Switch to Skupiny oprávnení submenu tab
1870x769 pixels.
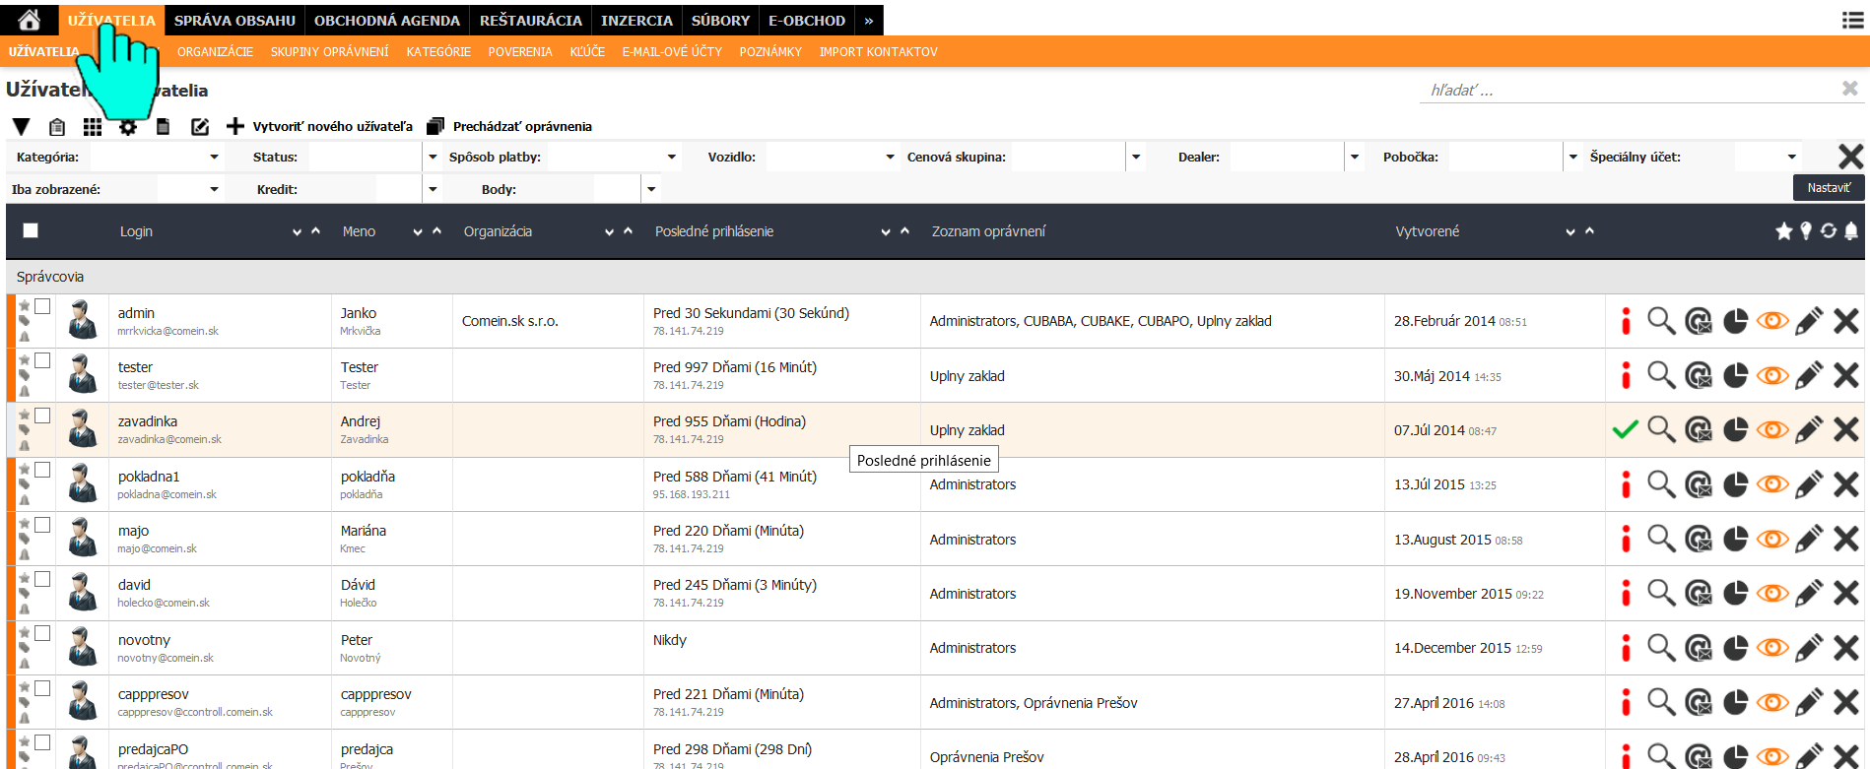[329, 52]
